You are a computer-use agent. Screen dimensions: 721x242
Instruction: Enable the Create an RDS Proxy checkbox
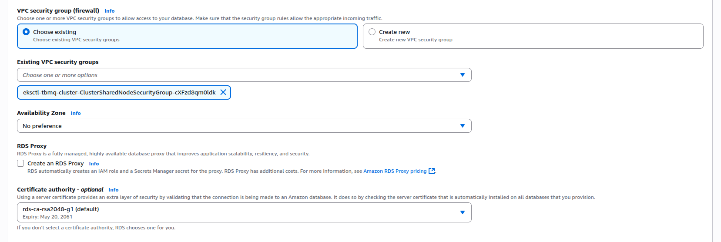pyautogui.click(x=20, y=163)
